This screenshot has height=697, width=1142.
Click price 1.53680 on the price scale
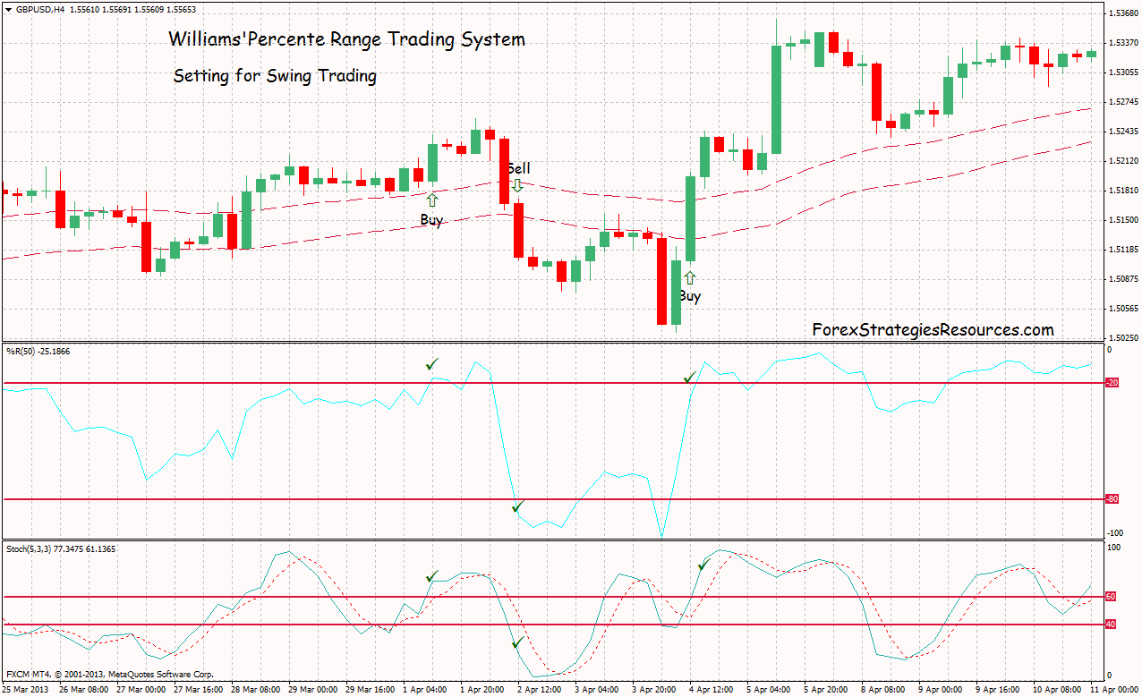click(1122, 13)
